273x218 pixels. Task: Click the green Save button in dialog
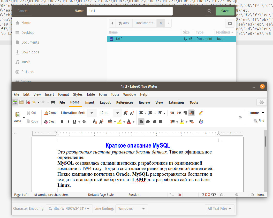coord(225,11)
